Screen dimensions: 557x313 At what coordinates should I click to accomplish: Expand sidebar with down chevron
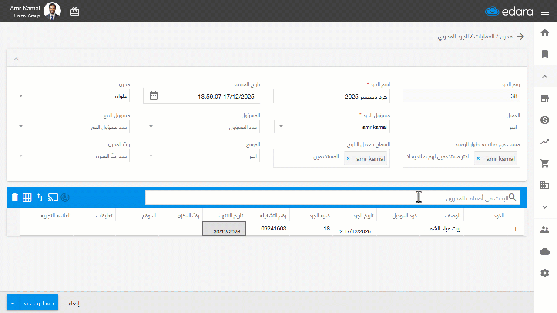545,207
